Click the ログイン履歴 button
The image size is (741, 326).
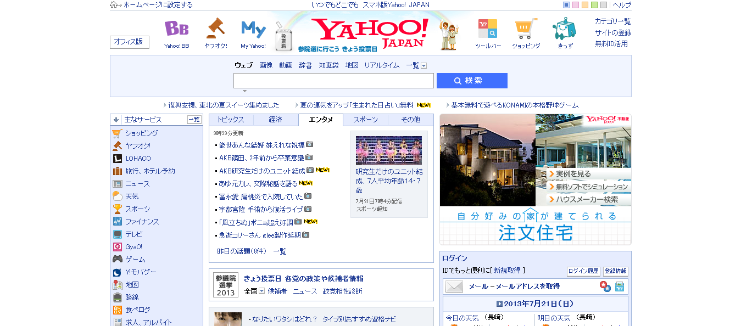coord(583,271)
